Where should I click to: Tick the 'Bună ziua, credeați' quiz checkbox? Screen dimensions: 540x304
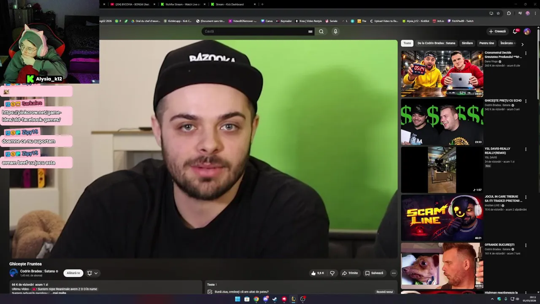tap(210, 292)
